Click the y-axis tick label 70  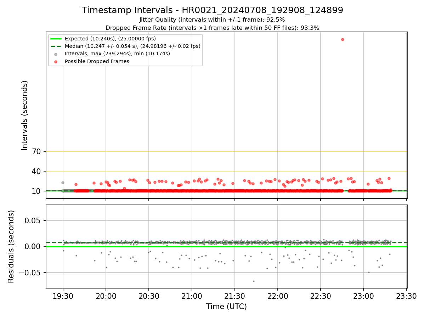(37, 152)
